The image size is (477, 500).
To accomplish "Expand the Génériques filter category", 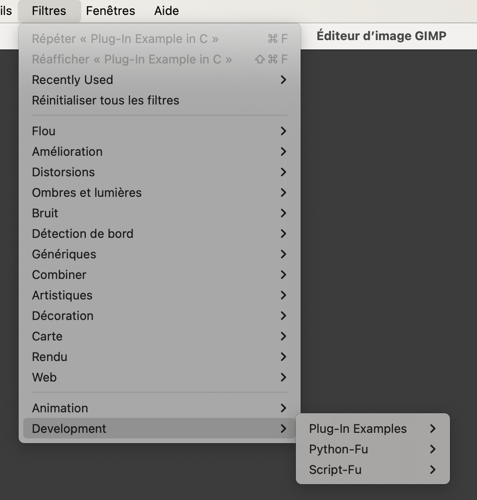I will click(x=64, y=254).
